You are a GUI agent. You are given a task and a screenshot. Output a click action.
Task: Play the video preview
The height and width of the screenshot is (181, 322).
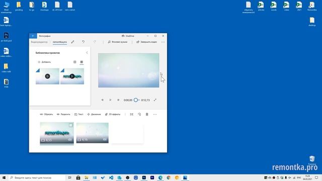(x=110, y=100)
